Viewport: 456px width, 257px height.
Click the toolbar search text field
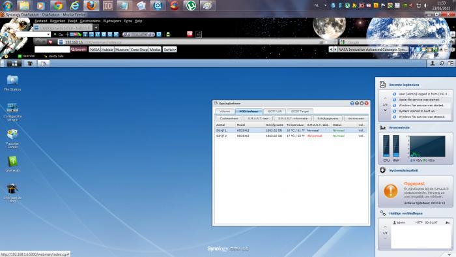point(52,50)
